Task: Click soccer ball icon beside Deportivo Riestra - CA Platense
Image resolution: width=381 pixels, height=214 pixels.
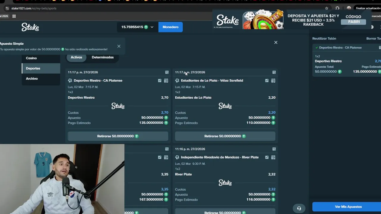Action: pyautogui.click(x=70, y=81)
